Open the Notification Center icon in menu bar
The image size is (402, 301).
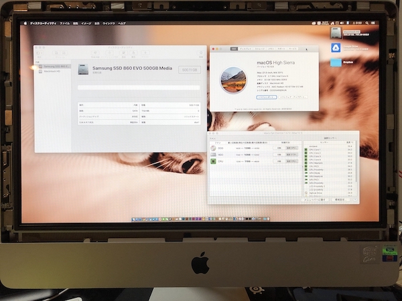(373, 23)
